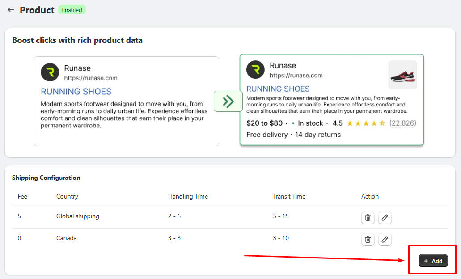
Task: Click the Runase logo in left preview
Action: pos(50,72)
